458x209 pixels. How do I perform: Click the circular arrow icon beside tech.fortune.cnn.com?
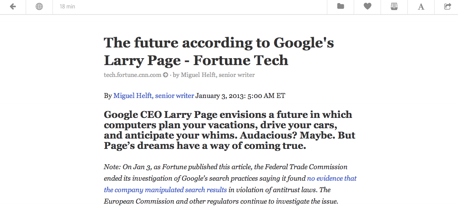click(x=165, y=75)
